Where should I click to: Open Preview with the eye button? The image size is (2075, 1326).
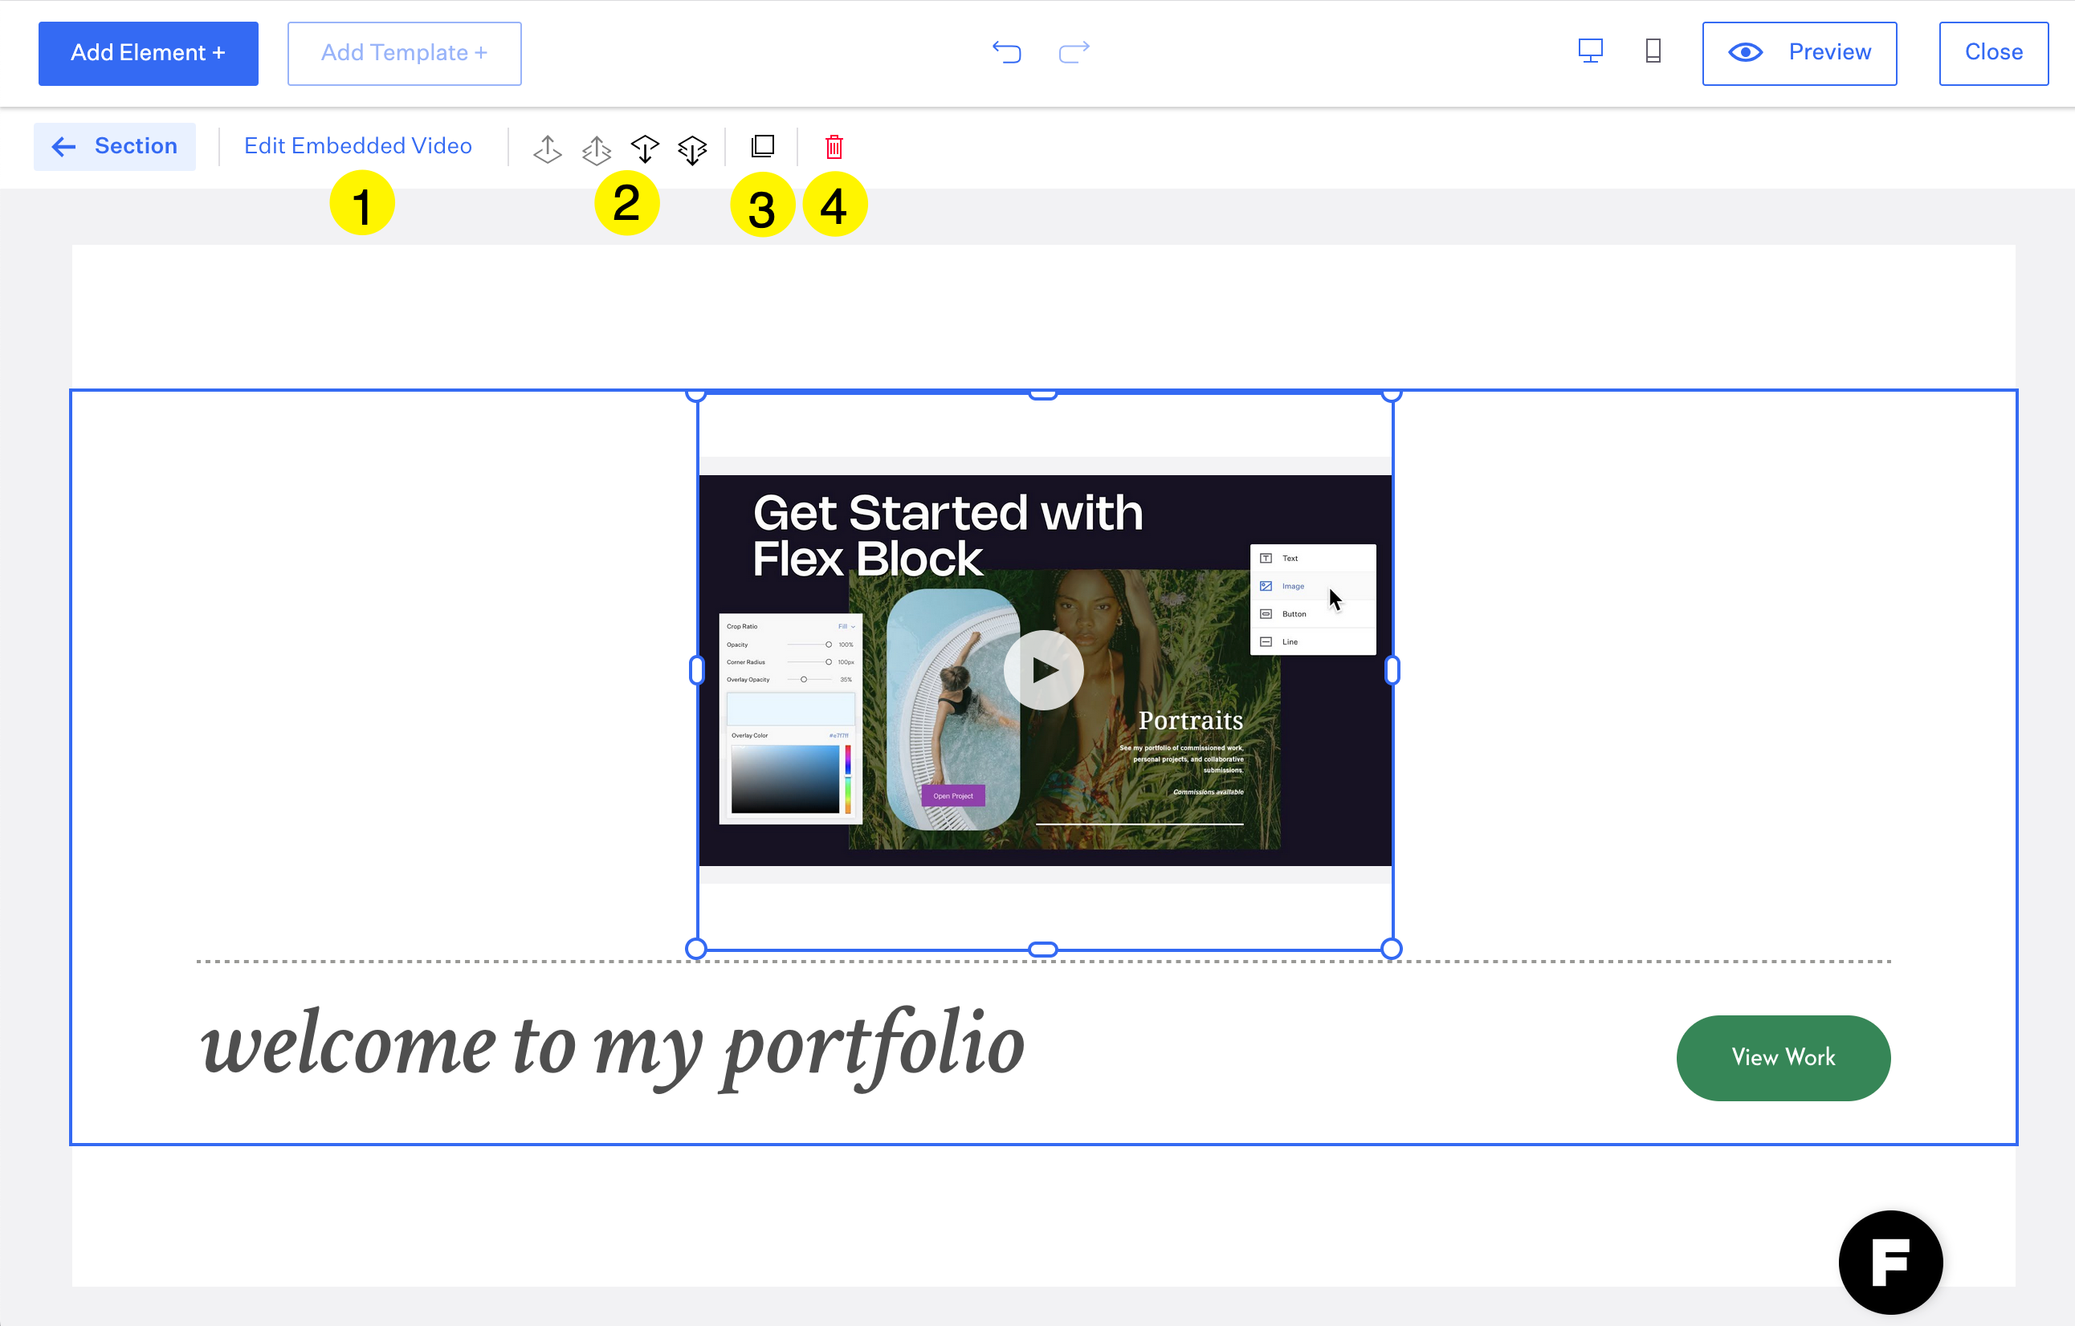pyautogui.click(x=1800, y=54)
